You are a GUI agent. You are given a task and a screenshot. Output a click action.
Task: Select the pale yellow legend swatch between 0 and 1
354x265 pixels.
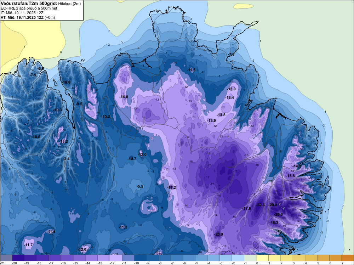tap(262, 258)
